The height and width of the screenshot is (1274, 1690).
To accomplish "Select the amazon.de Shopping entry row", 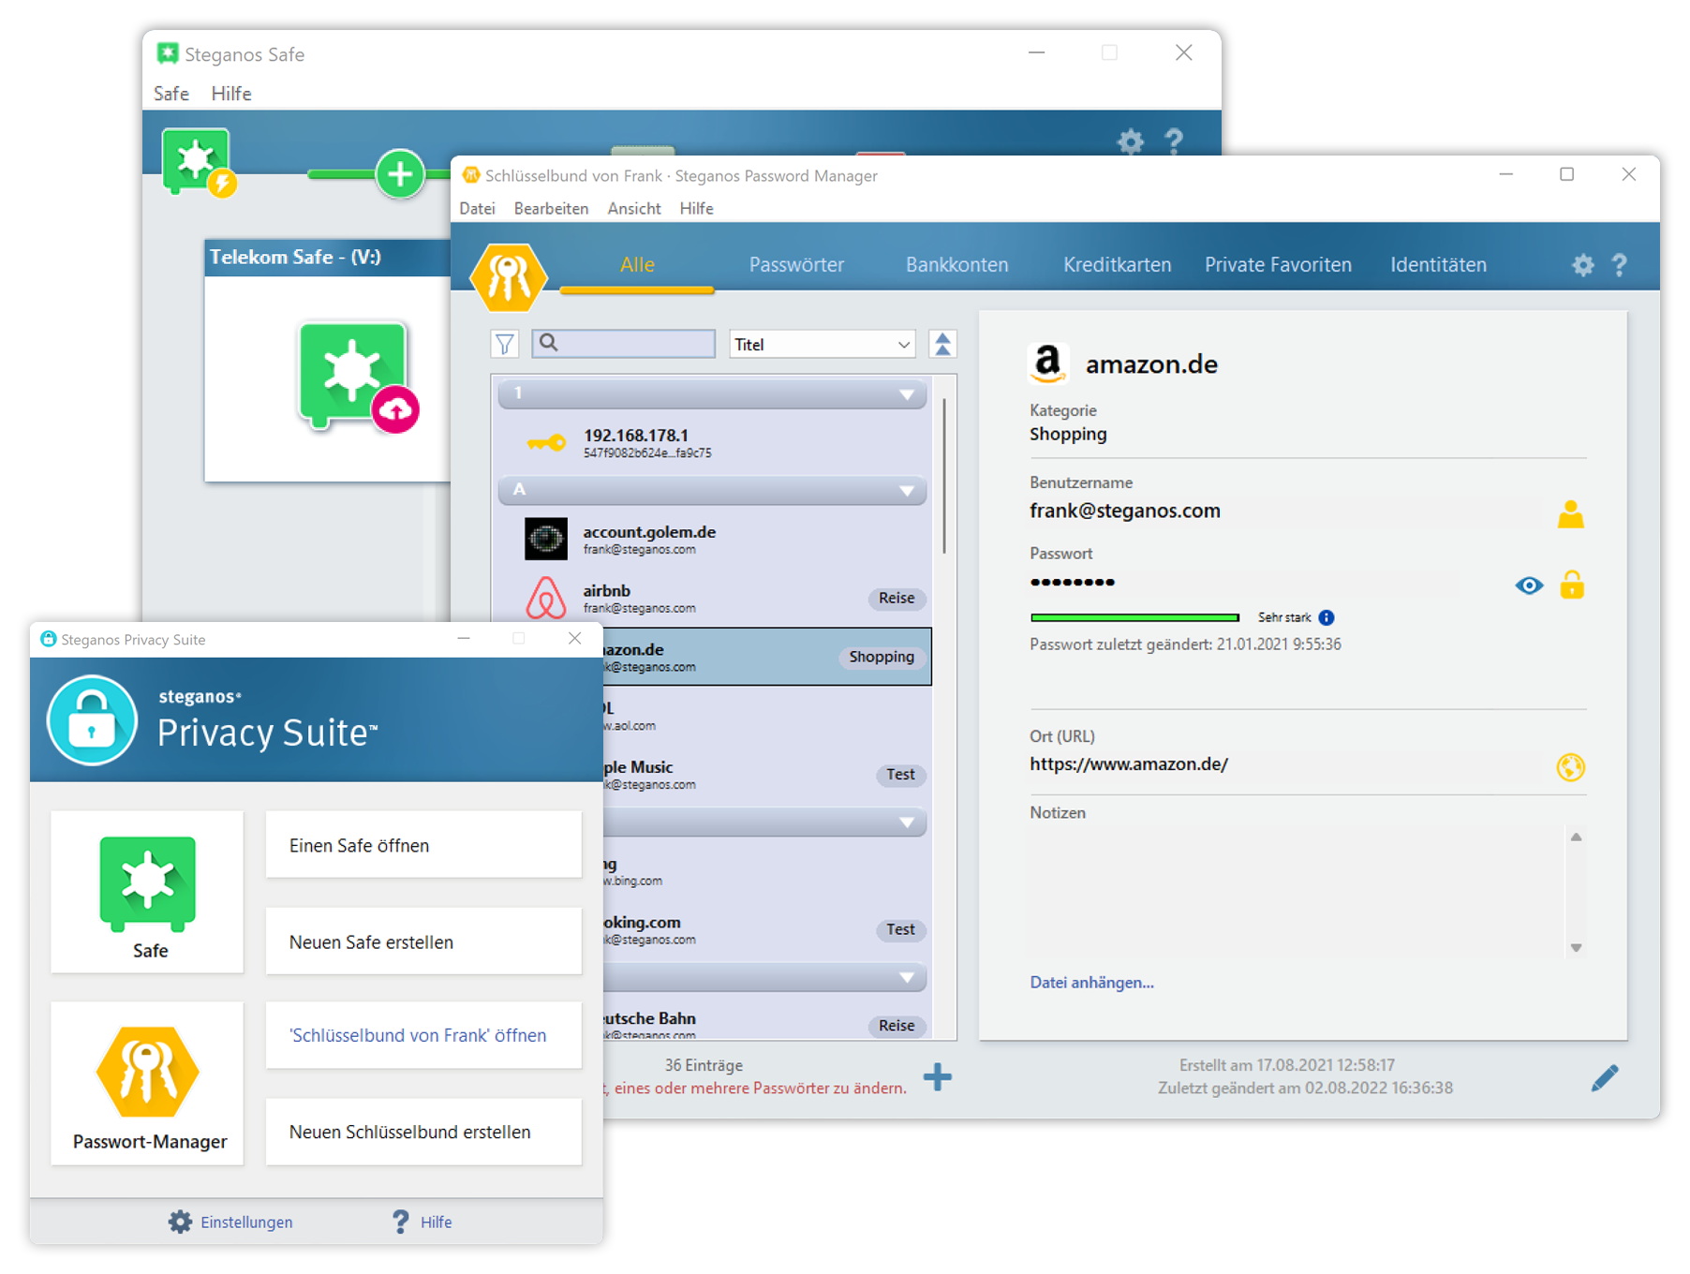I will (x=767, y=657).
